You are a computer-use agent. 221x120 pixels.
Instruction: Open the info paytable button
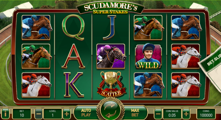[5, 114]
